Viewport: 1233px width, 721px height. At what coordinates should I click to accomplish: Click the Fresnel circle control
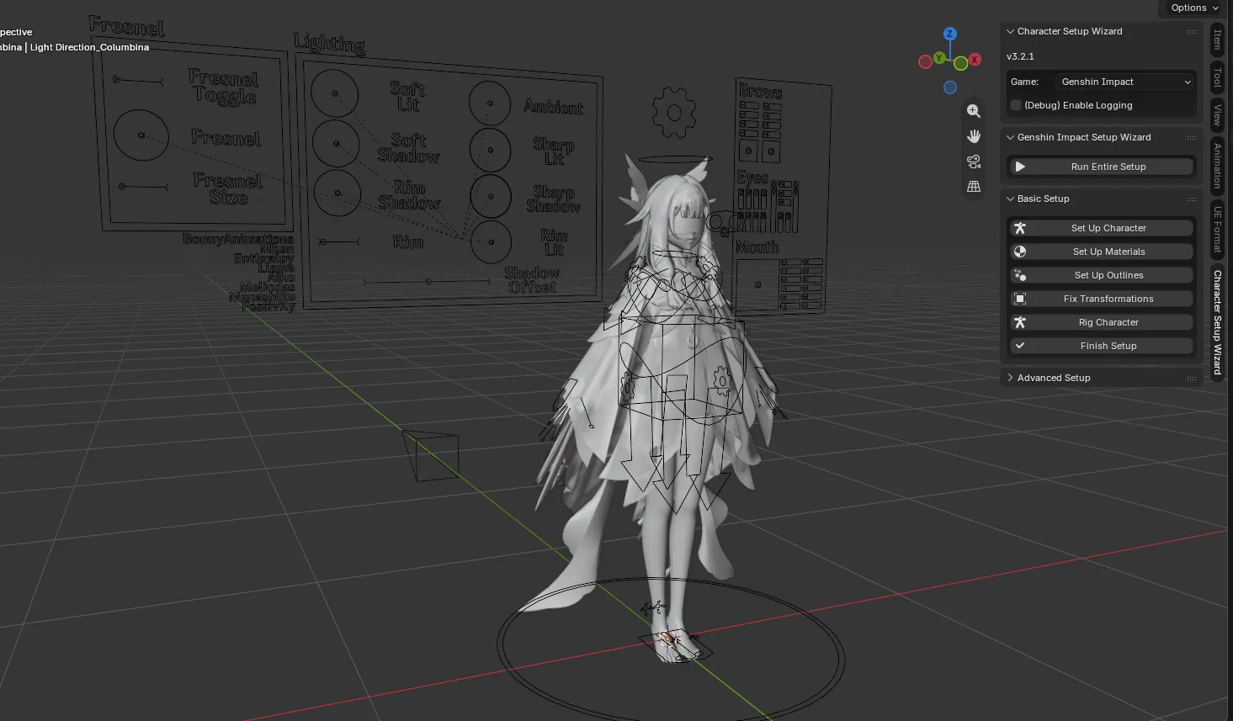click(141, 135)
